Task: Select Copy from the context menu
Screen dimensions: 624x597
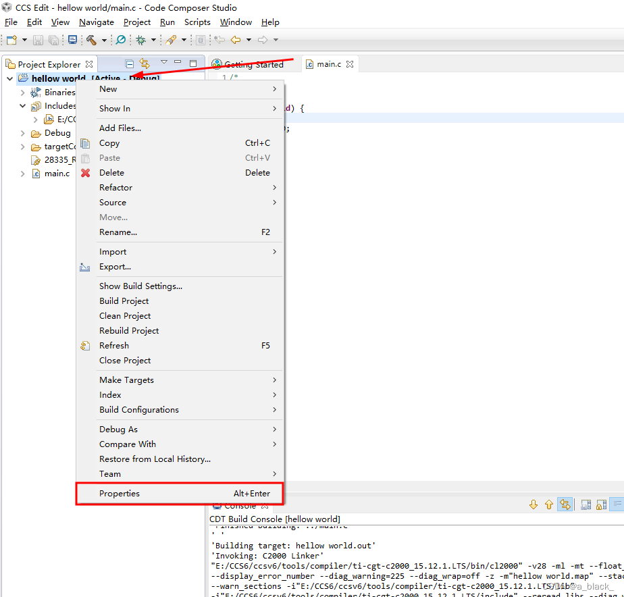Action: click(x=180, y=143)
